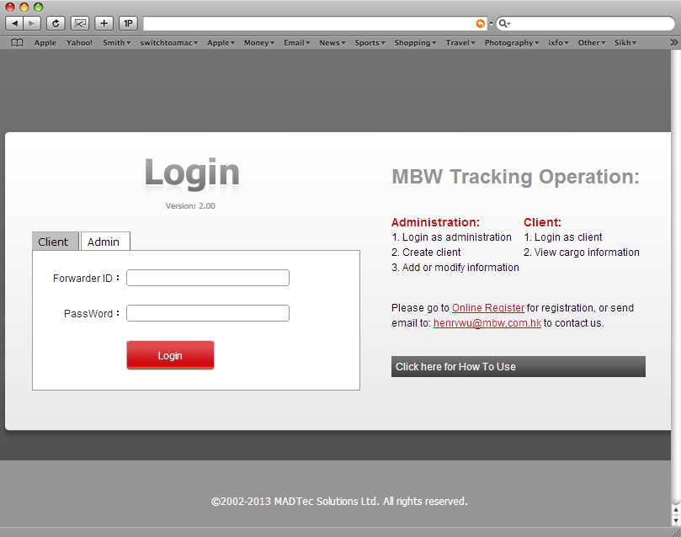This screenshot has height=537, width=681.
Task: Expand the Sikh bookmarks folder
Action: 625,43
